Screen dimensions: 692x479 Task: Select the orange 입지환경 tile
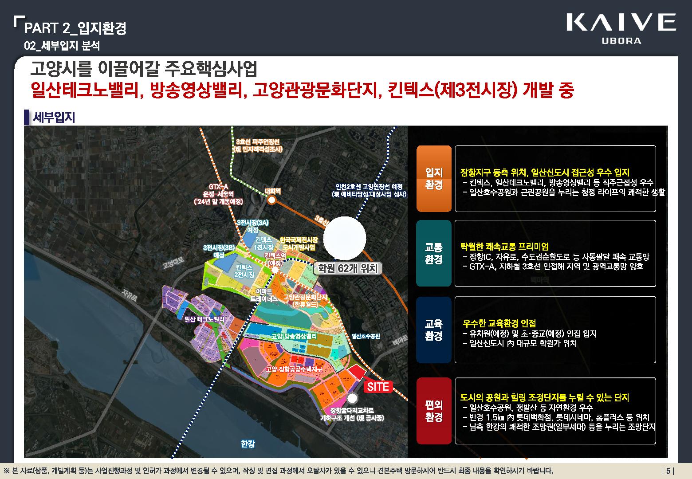point(434,178)
